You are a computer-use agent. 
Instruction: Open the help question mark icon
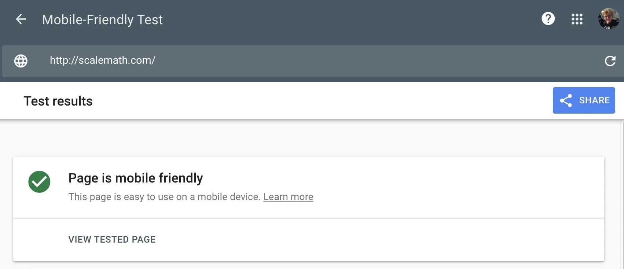(548, 19)
